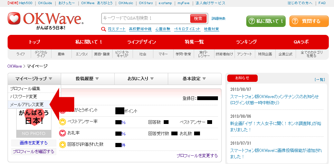Click the 地震対策 trending keyword
Image resolution: width=334 pixels, height=164 pixels.
[x=211, y=29]
